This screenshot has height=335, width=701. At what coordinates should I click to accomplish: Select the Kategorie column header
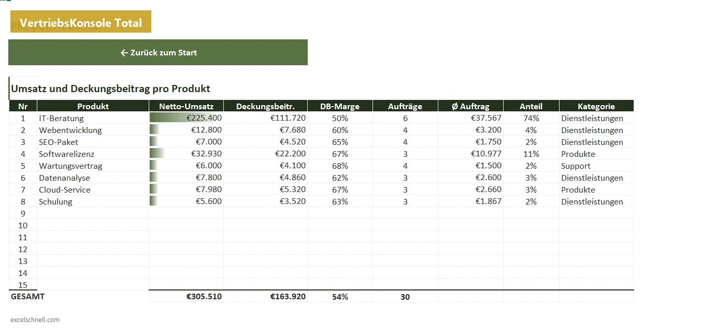click(x=596, y=106)
